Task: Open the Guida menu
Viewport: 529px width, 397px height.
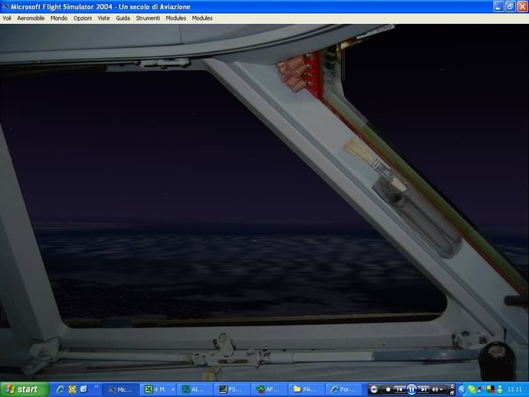Action: [x=123, y=19]
